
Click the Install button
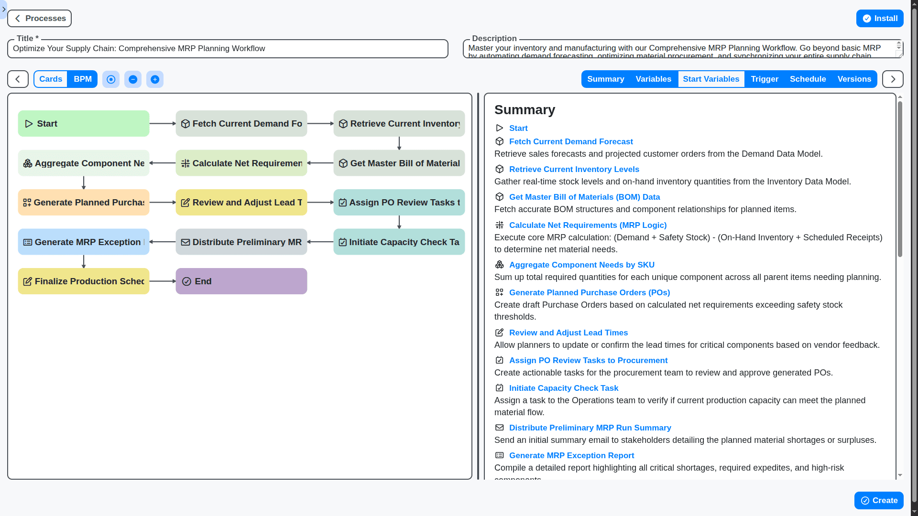[880, 18]
